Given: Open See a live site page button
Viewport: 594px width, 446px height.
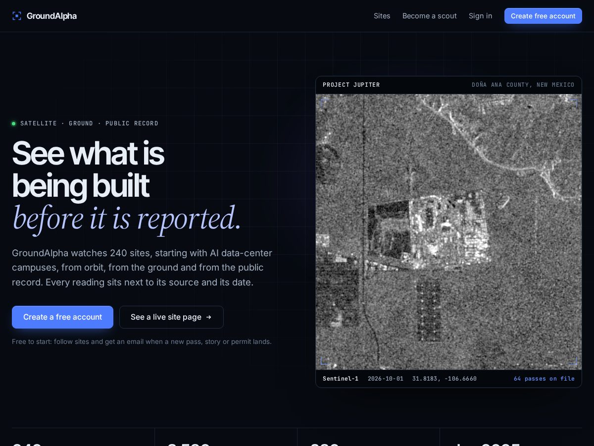Looking at the screenshot, I should point(171,317).
